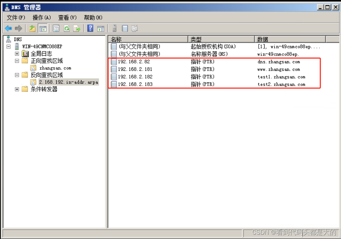Image resolution: width=341 pixels, height=239 pixels.
Task: Click record icon for 192.168.2.181
Action: (x=114, y=69)
